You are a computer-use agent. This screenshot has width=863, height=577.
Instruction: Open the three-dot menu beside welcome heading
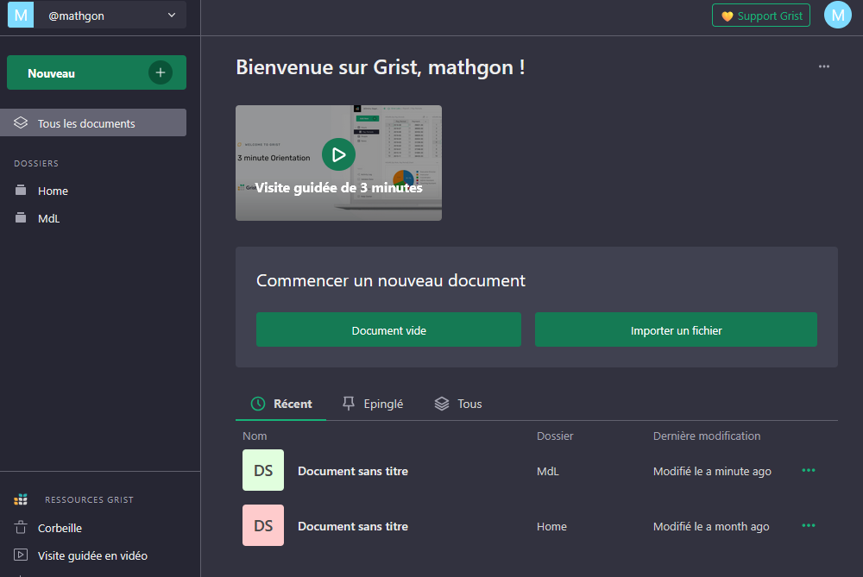(824, 66)
